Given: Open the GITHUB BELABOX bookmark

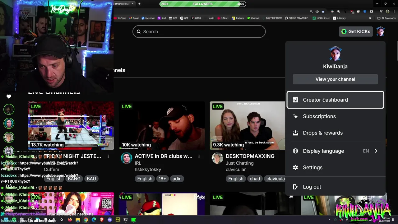Looking at the screenshot, I should pos(297,18).
